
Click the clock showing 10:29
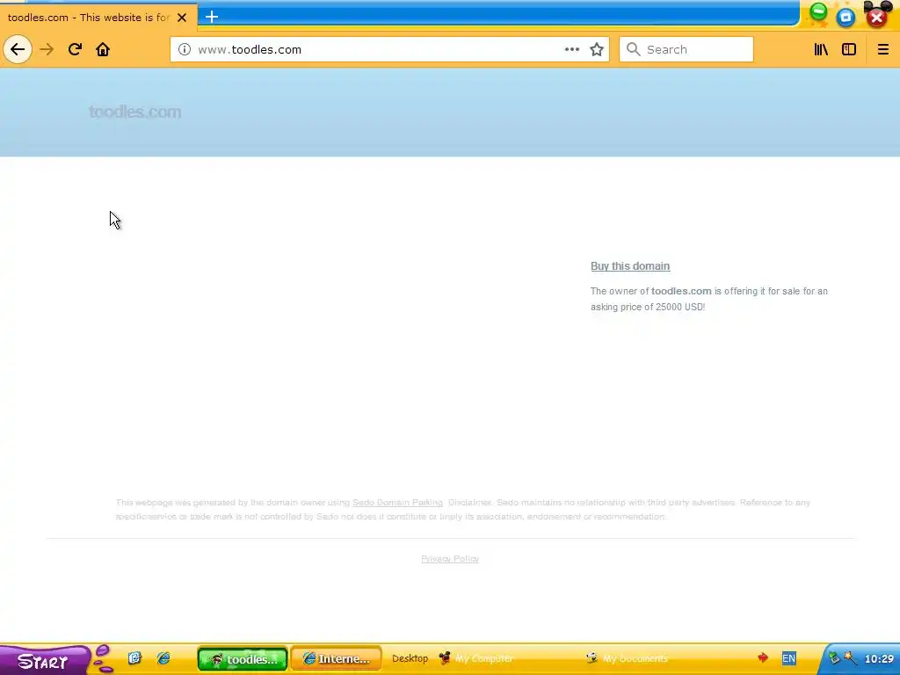879,659
